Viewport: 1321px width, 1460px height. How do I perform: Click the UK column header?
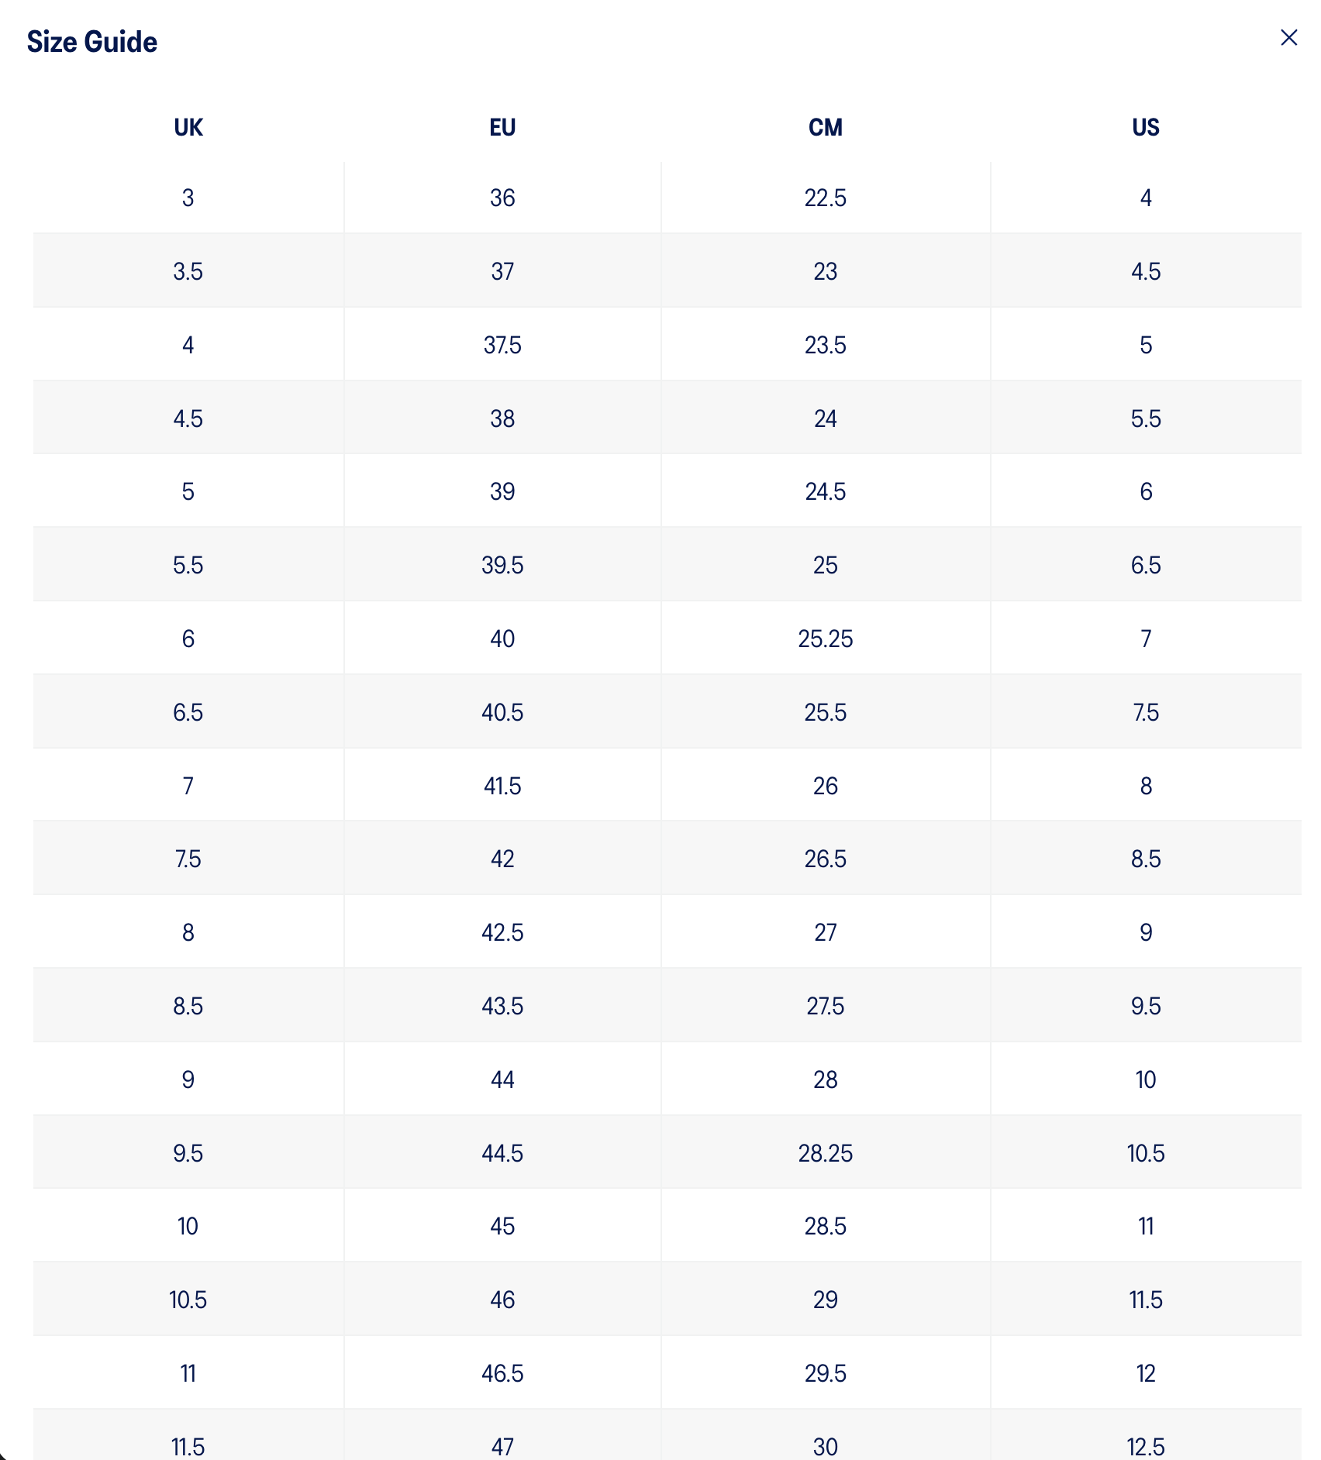pyautogui.click(x=188, y=127)
